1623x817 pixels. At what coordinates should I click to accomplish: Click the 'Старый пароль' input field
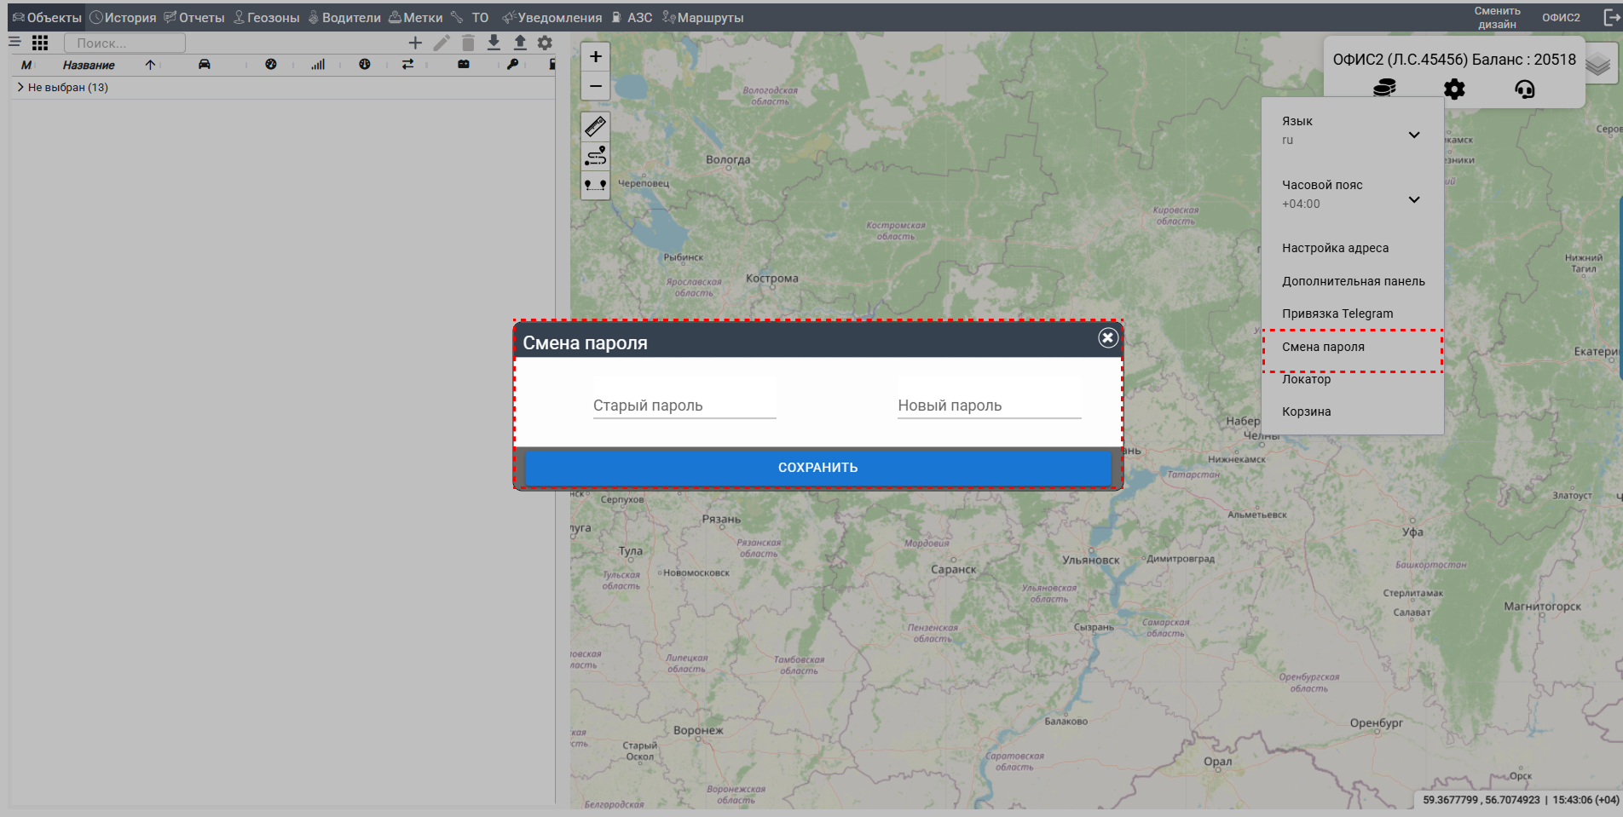click(684, 406)
